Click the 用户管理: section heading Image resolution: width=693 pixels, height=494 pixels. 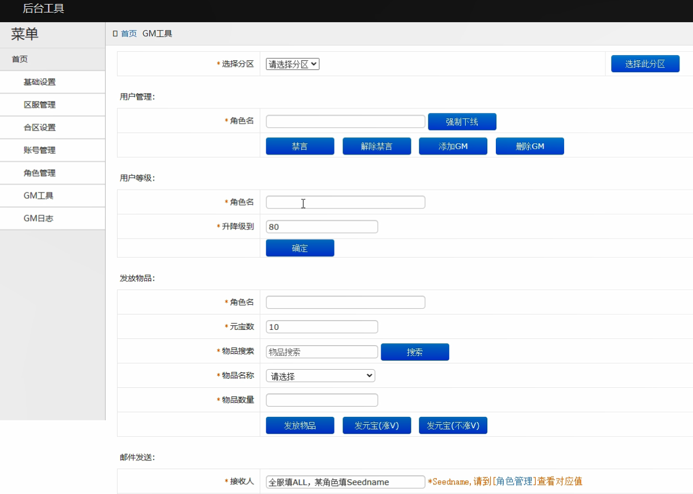pos(137,97)
